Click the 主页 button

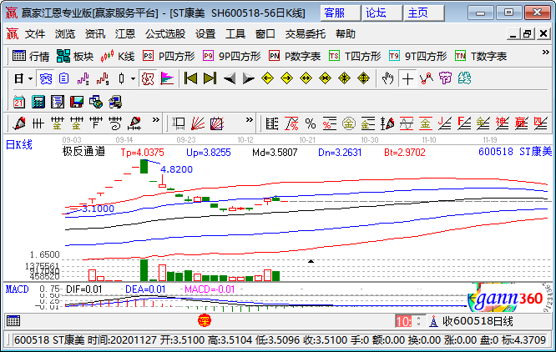pyautogui.click(x=424, y=13)
